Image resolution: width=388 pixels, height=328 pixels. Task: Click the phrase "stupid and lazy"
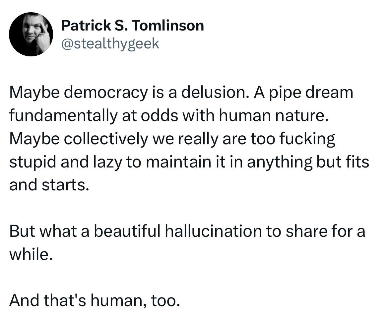[x=66, y=162]
